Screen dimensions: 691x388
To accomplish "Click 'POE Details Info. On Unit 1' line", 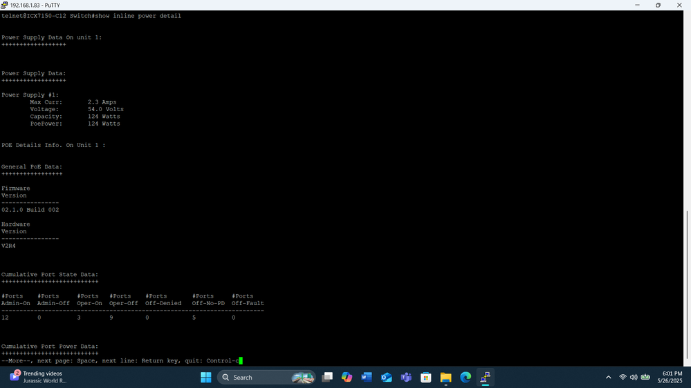I will click(53, 145).
